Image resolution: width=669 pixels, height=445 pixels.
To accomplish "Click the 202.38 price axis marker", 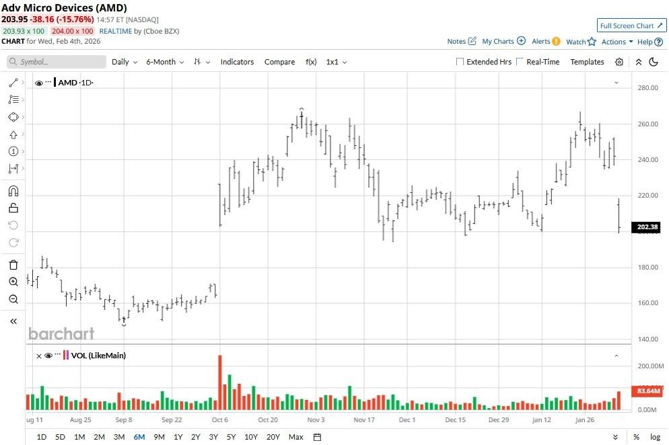I will coord(646,227).
